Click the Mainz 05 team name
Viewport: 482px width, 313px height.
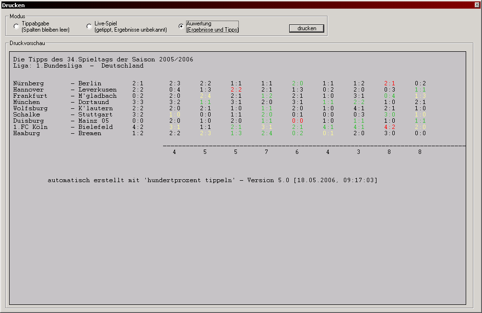coord(94,121)
